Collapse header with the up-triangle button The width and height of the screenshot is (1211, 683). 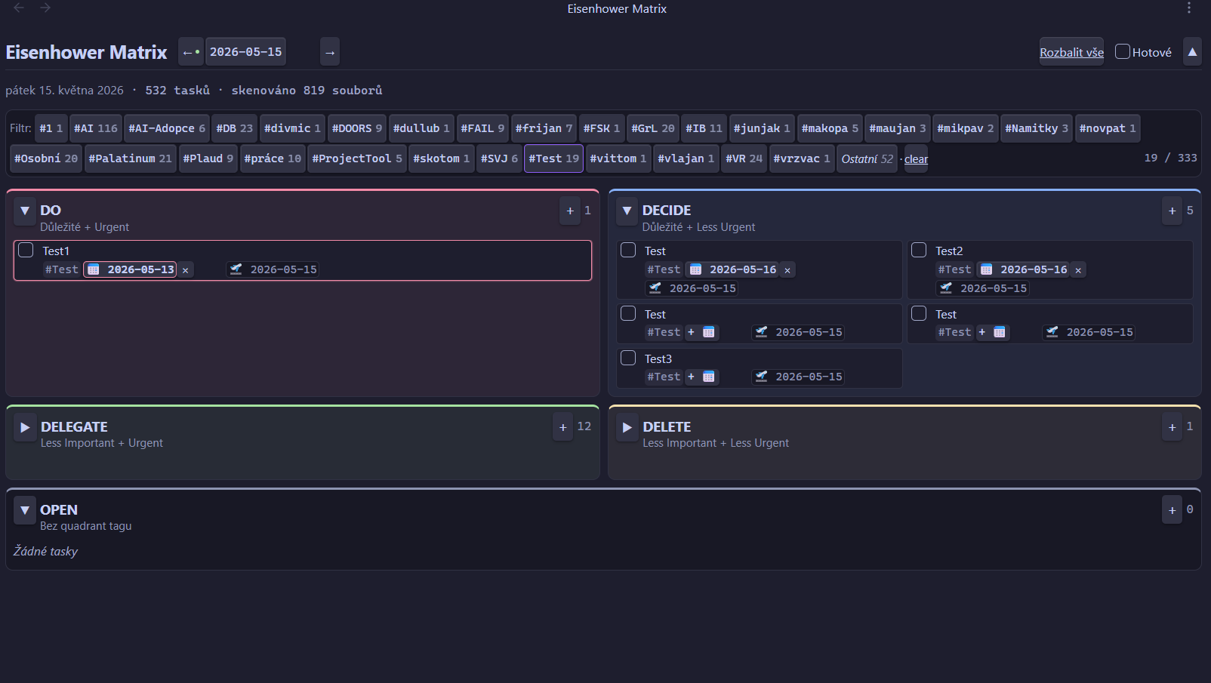click(1192, 52)
